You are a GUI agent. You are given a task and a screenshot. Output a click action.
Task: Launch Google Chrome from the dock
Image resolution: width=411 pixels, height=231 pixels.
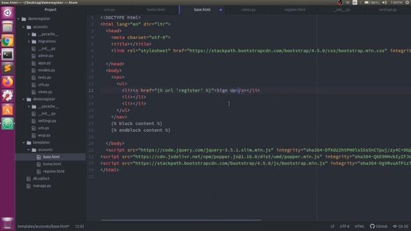(x=7, y=40)
